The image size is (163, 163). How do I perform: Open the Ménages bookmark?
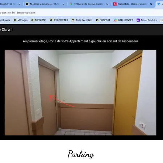point(21,20)
